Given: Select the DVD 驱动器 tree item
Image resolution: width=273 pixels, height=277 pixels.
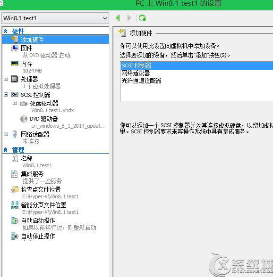Looking at the screenshot, I should pyautogui.click(x=44, y=119).
